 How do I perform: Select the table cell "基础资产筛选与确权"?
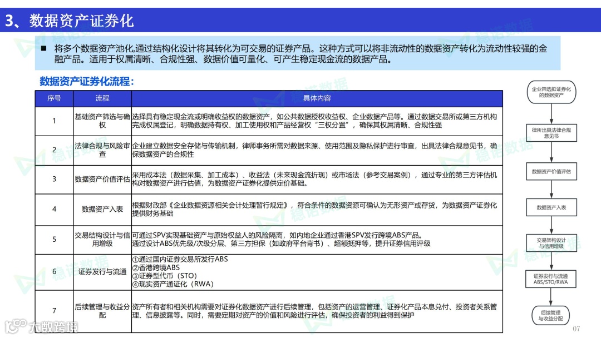(x=102, y=121)
